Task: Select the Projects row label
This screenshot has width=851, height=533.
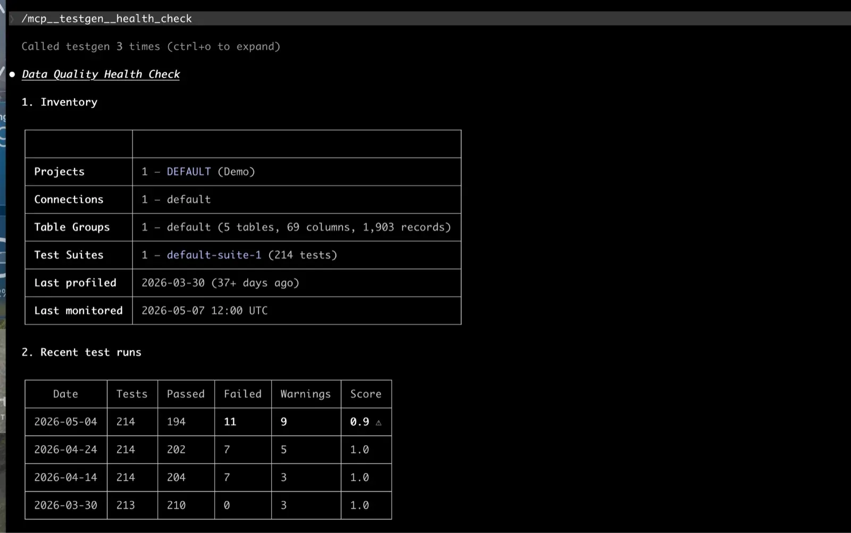Action: (x=59, y=172)
